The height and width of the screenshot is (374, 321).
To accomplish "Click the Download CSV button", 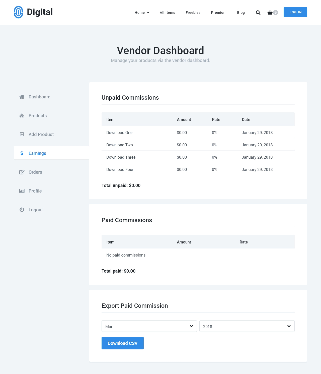I will pos(122,343).
